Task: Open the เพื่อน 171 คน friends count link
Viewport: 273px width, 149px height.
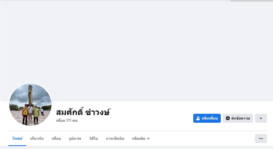Action: click(x=66, y=120)
